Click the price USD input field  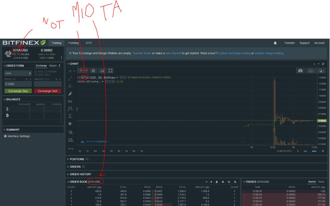pos(18,84)
